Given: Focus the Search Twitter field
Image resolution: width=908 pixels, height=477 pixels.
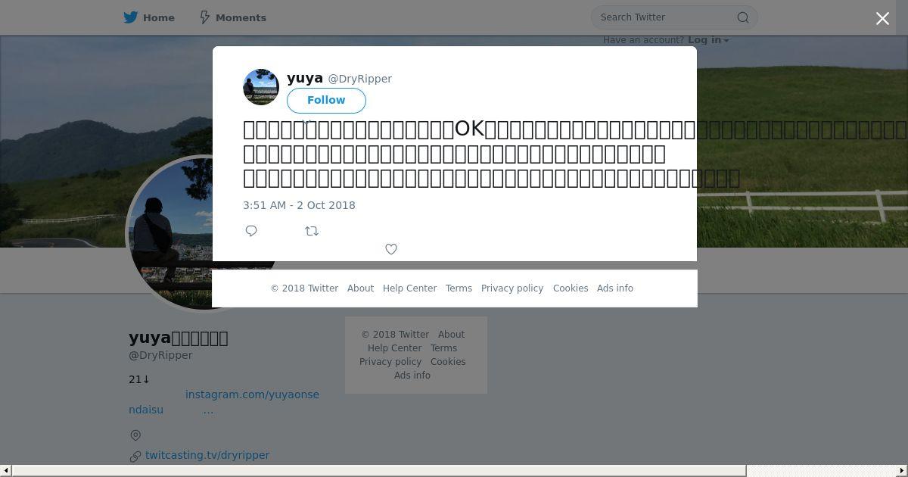Looking at the screenshot, I should click(x=673, y=17).
